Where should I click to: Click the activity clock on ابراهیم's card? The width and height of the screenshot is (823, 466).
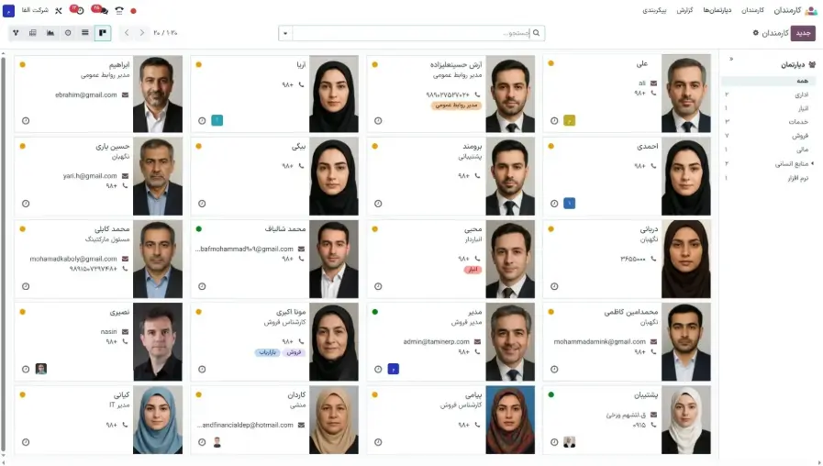[x=26, y=121]
